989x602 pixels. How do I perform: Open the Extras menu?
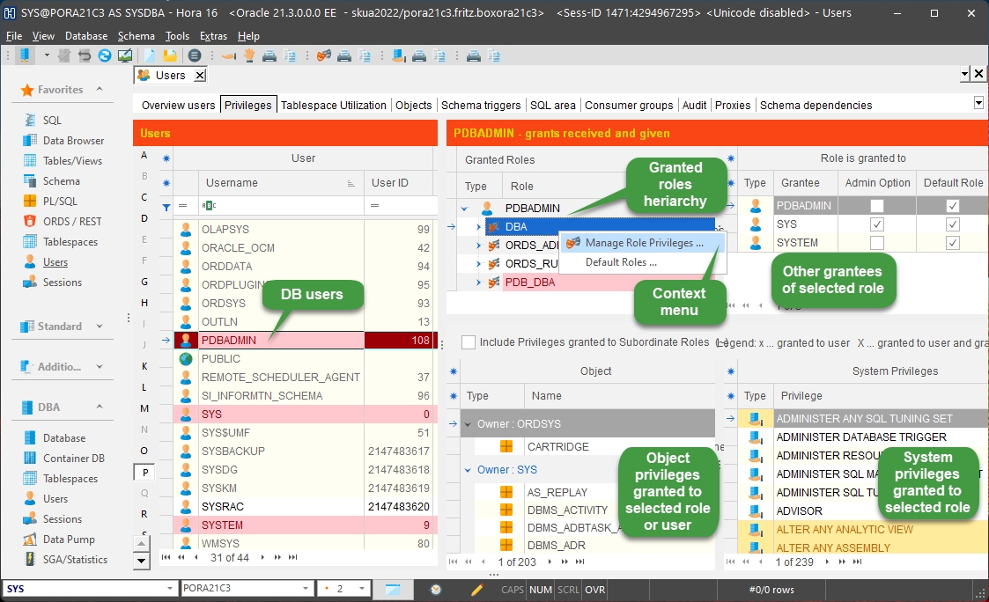[213, 36]
